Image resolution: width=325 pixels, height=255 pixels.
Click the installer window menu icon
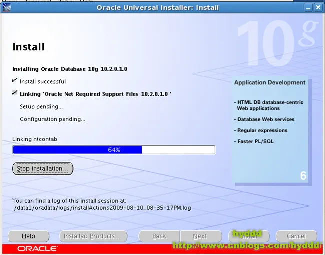pyautogui.click(x=7, y=8)
